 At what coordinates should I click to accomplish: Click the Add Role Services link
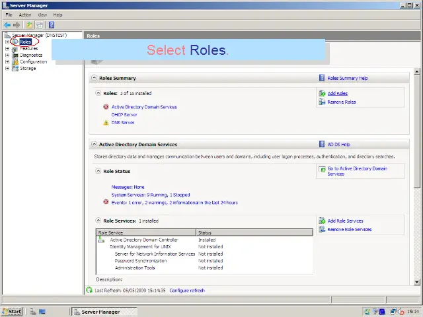coord(345,221)
